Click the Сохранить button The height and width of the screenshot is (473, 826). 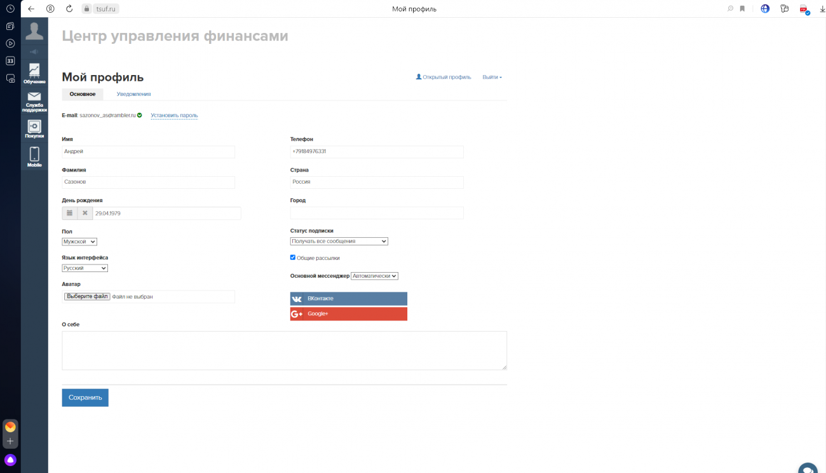tap(85, 397)
